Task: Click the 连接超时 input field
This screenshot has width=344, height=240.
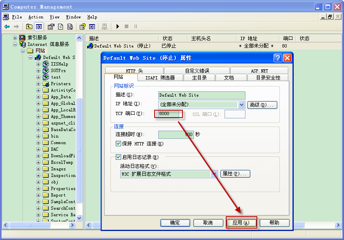Action: (x=176, y=135)
